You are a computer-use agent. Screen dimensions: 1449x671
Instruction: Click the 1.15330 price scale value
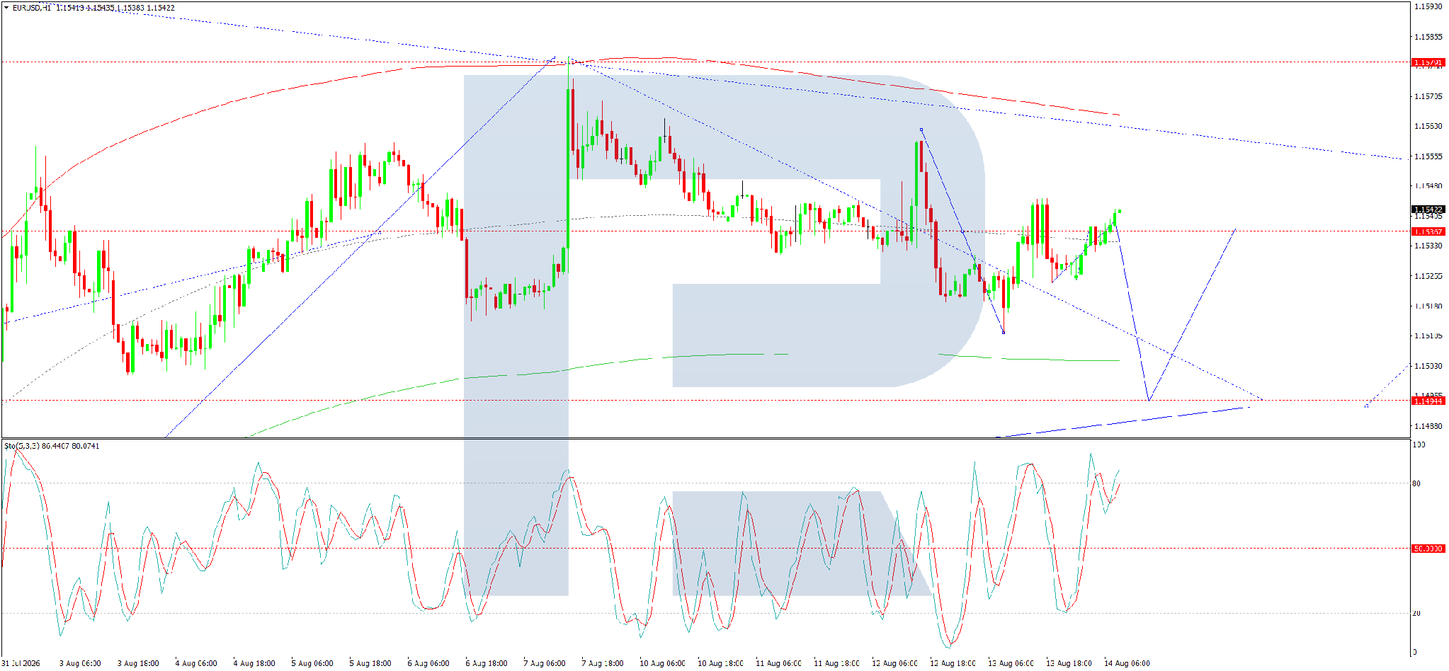coord(1428,246)
